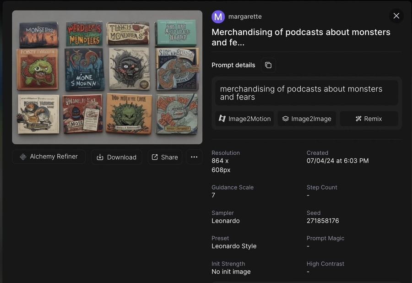The width and height of the screenshot is (412, 283).
Task: Download the generated image
Action: pos(117,157)
